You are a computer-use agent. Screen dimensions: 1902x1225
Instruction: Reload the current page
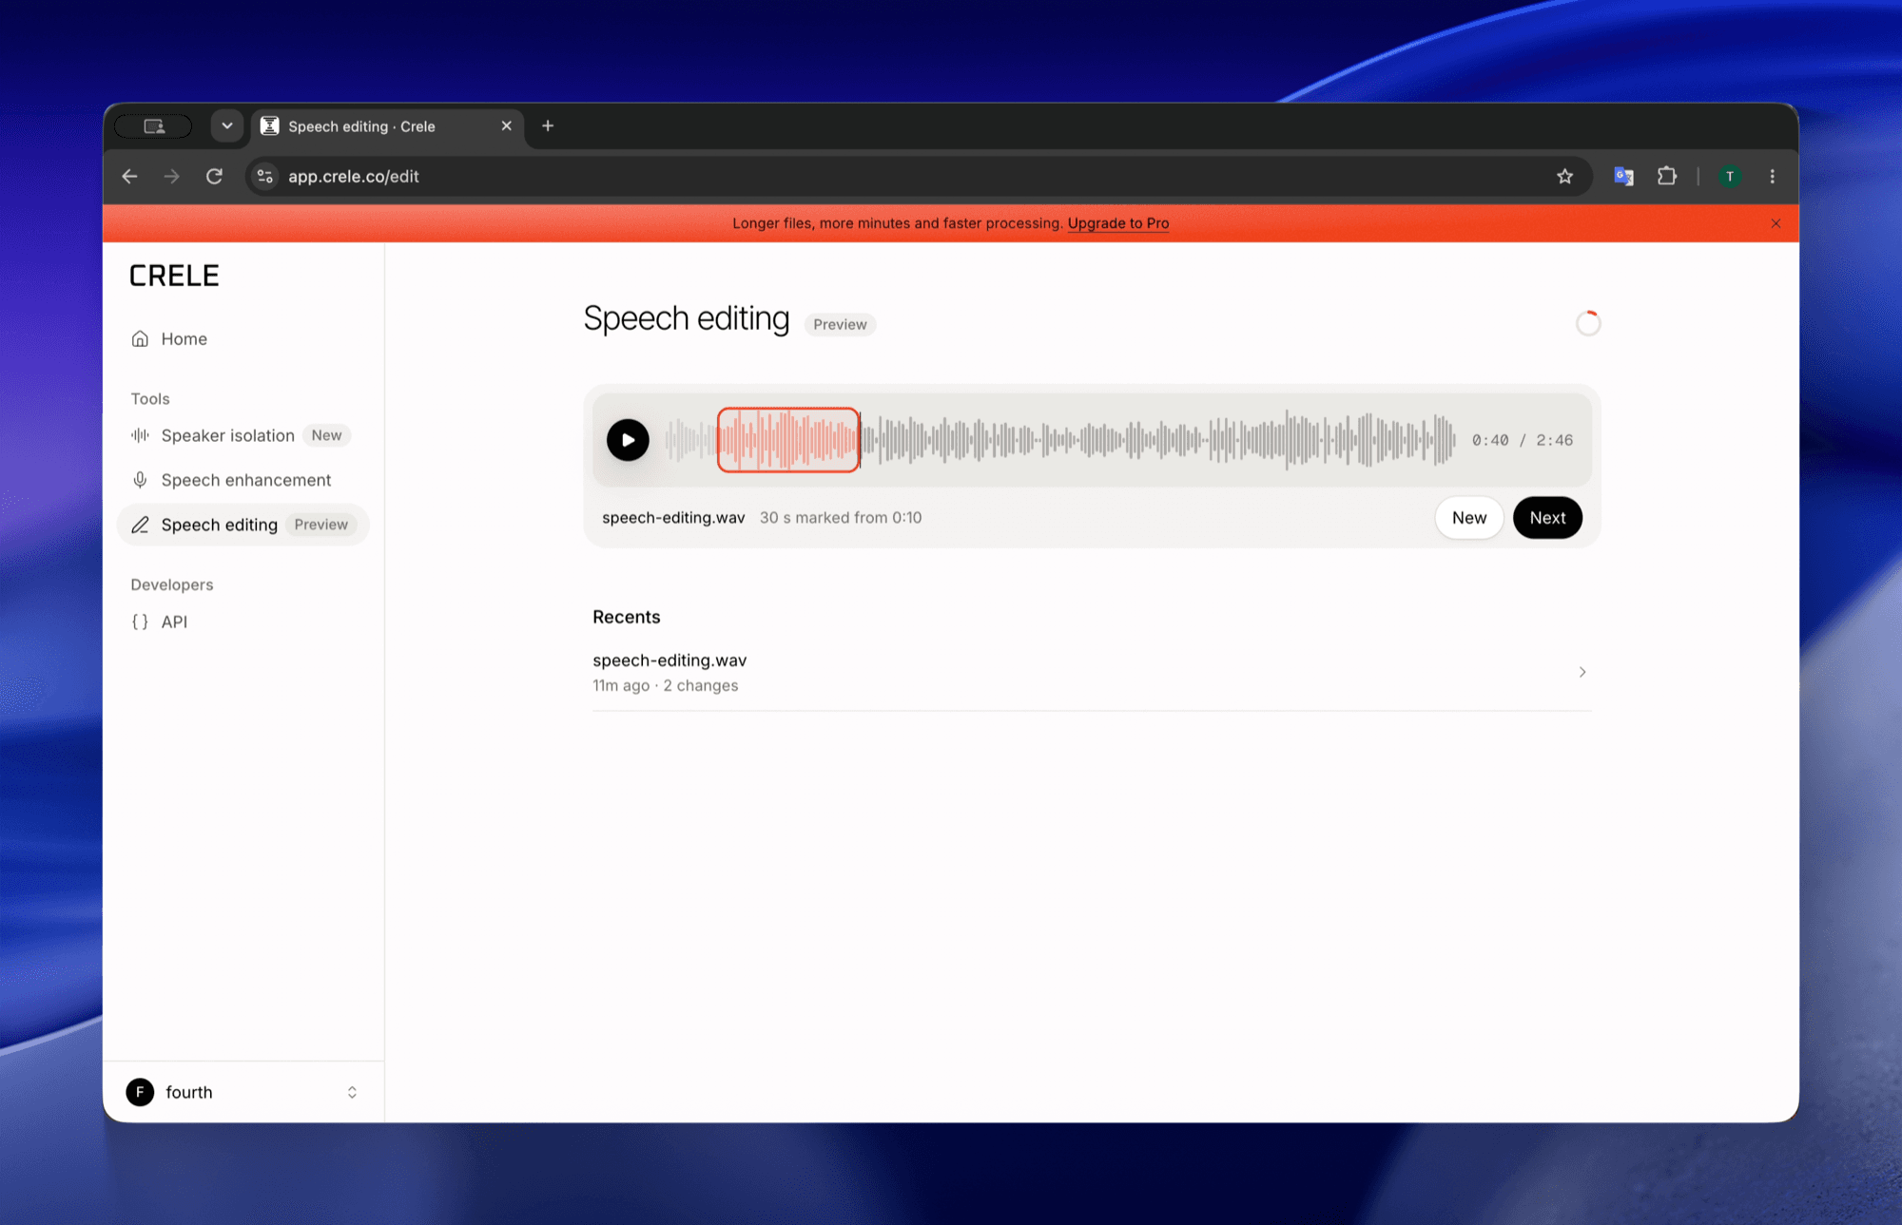point(214,177)
